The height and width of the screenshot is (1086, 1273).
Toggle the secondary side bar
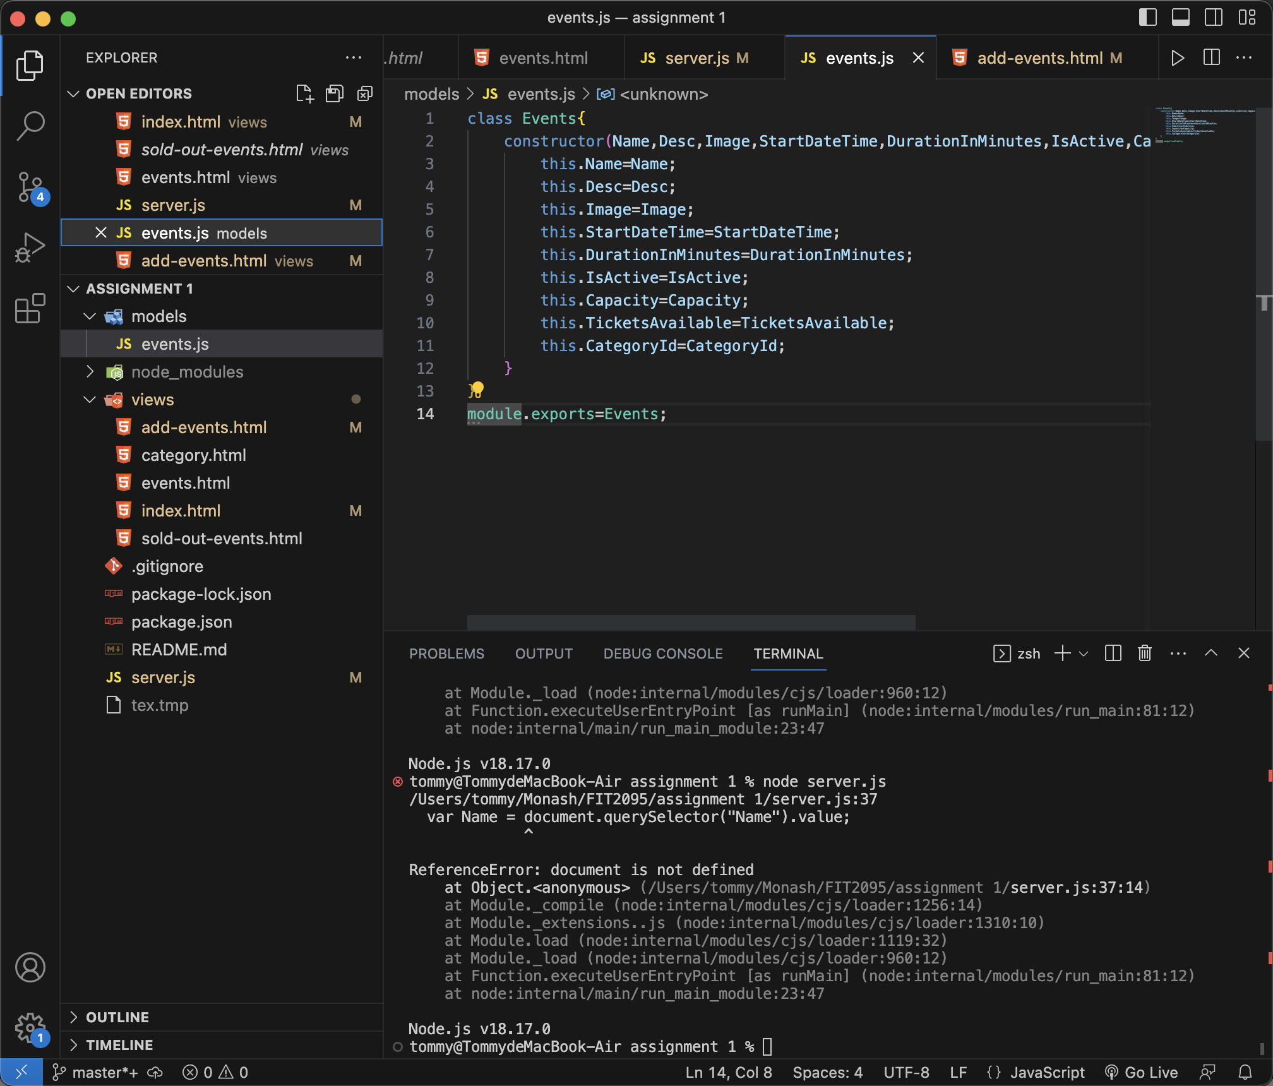point(1213,17)
